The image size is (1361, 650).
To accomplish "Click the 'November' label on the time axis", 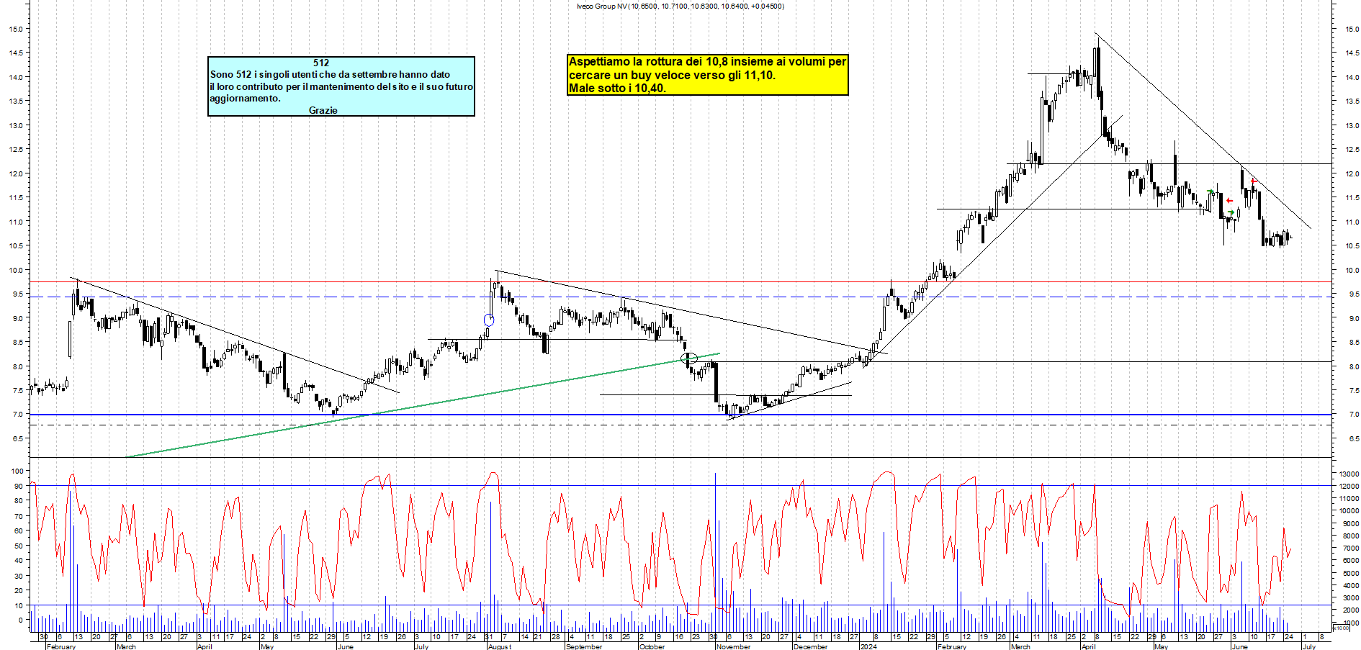I will point(733,646).
